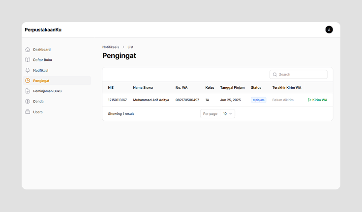Image resolution: width=362 pixels, height=212 pixels.
Task: Focus the Search input field
Action: [301, 75]
